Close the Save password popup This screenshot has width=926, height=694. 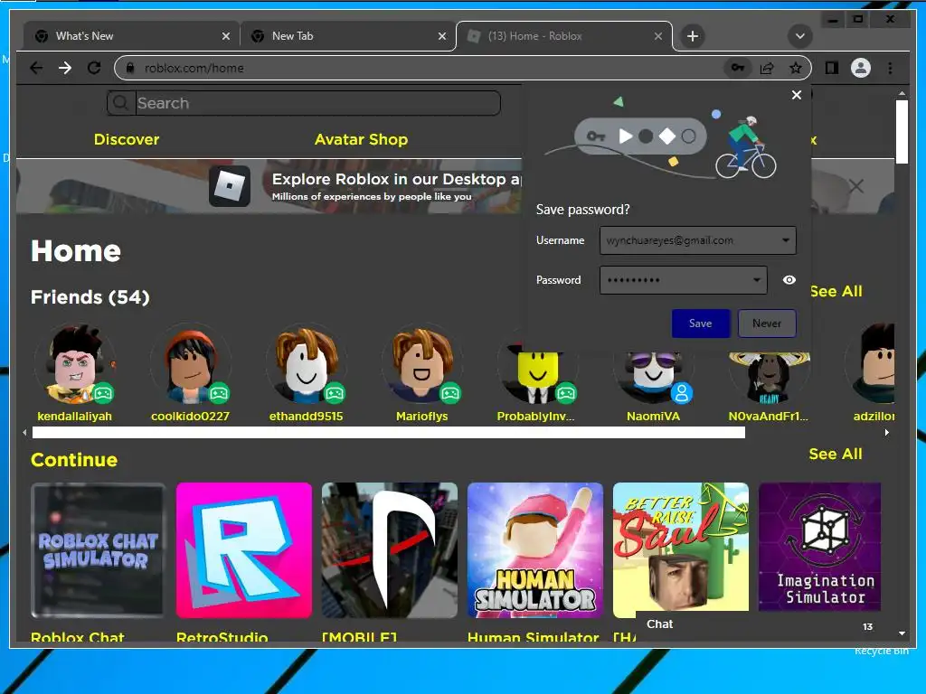click(796, 95)
